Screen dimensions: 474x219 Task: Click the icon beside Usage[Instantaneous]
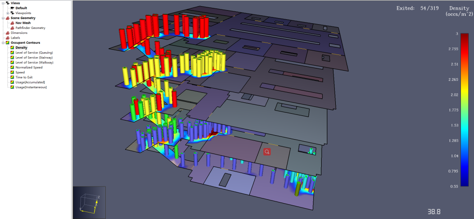(x=12, y=87)
